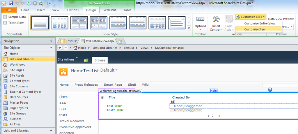Enable the Sample Data checkbox
Viewport: 298px width, 134px height.
coord(5,17)
